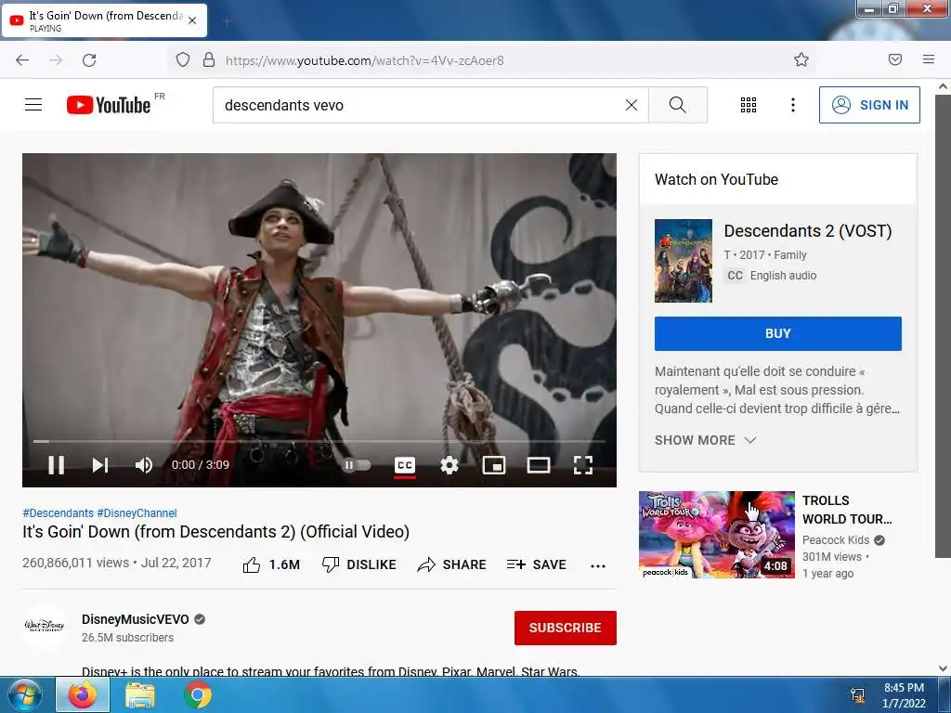Bookmark this page with the star
Screen dimensions: 951x713
coord(801,59)
